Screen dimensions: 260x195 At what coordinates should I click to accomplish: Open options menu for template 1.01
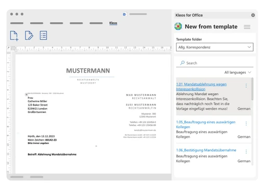click(246, 85)
